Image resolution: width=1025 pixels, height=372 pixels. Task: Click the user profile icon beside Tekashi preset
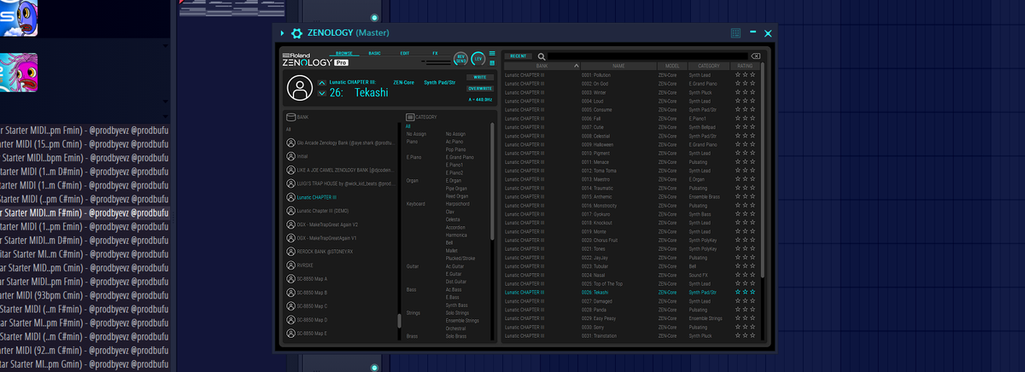(x=300, y=89)
